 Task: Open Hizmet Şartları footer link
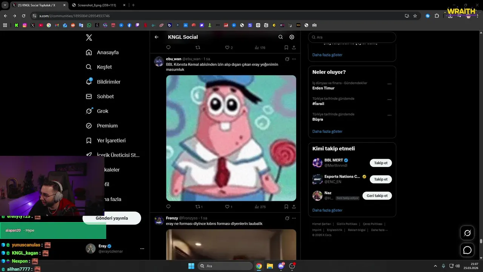321,224
